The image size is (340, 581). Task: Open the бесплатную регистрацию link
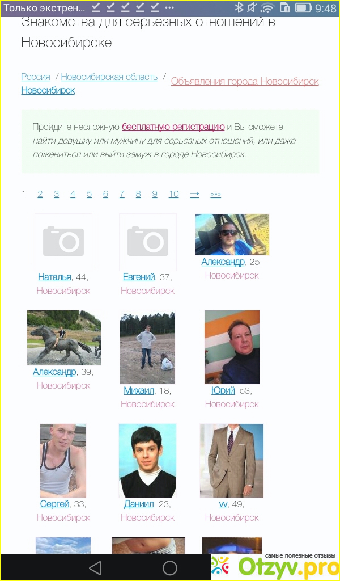[173, 127]
